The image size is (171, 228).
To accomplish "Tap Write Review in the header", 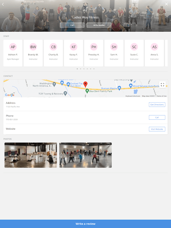I will pyautogui.click(x=99, y=25).
